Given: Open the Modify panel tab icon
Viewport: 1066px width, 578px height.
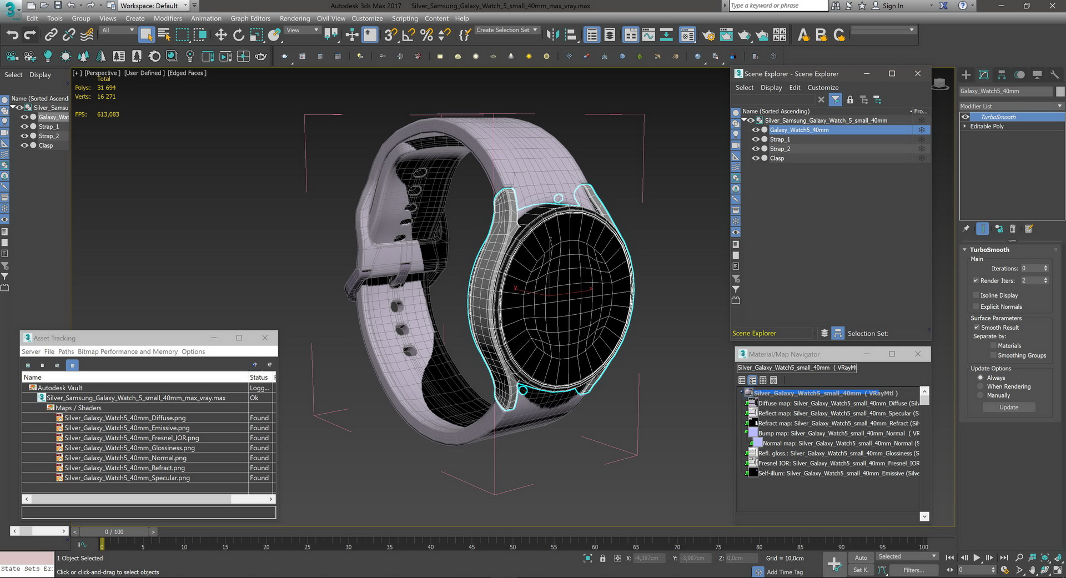Looking at the screenshot, I should pos(984,75).
